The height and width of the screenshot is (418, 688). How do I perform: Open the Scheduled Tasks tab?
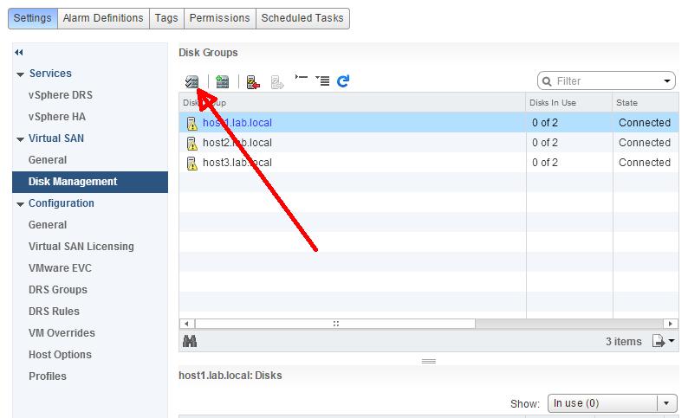pos(302,18)
